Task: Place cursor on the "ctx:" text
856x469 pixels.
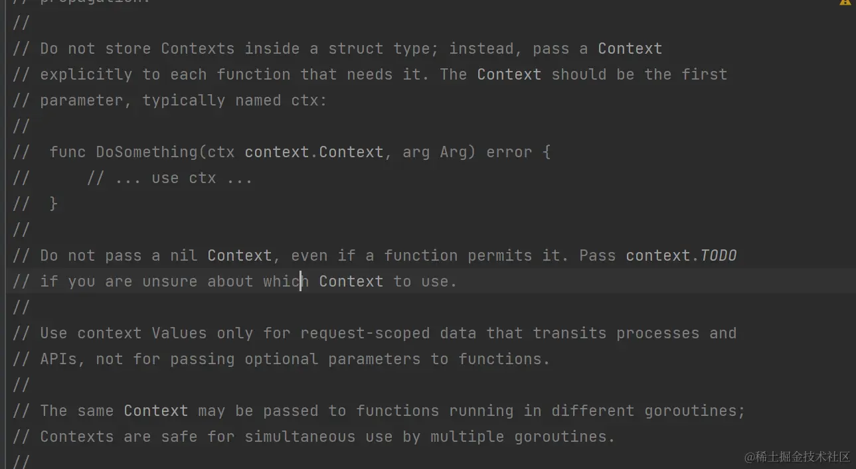Action: [x=309, y=100]
